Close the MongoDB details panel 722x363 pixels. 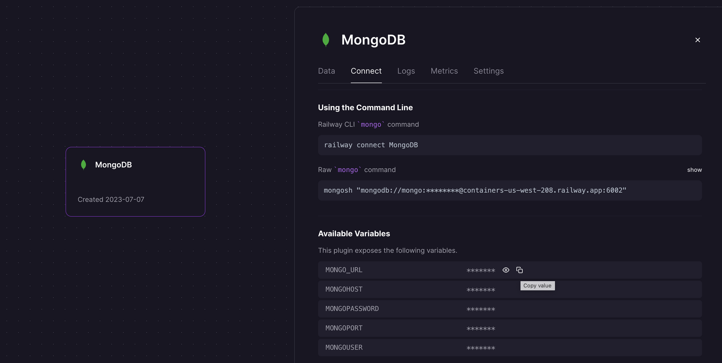tap(697, 40)
